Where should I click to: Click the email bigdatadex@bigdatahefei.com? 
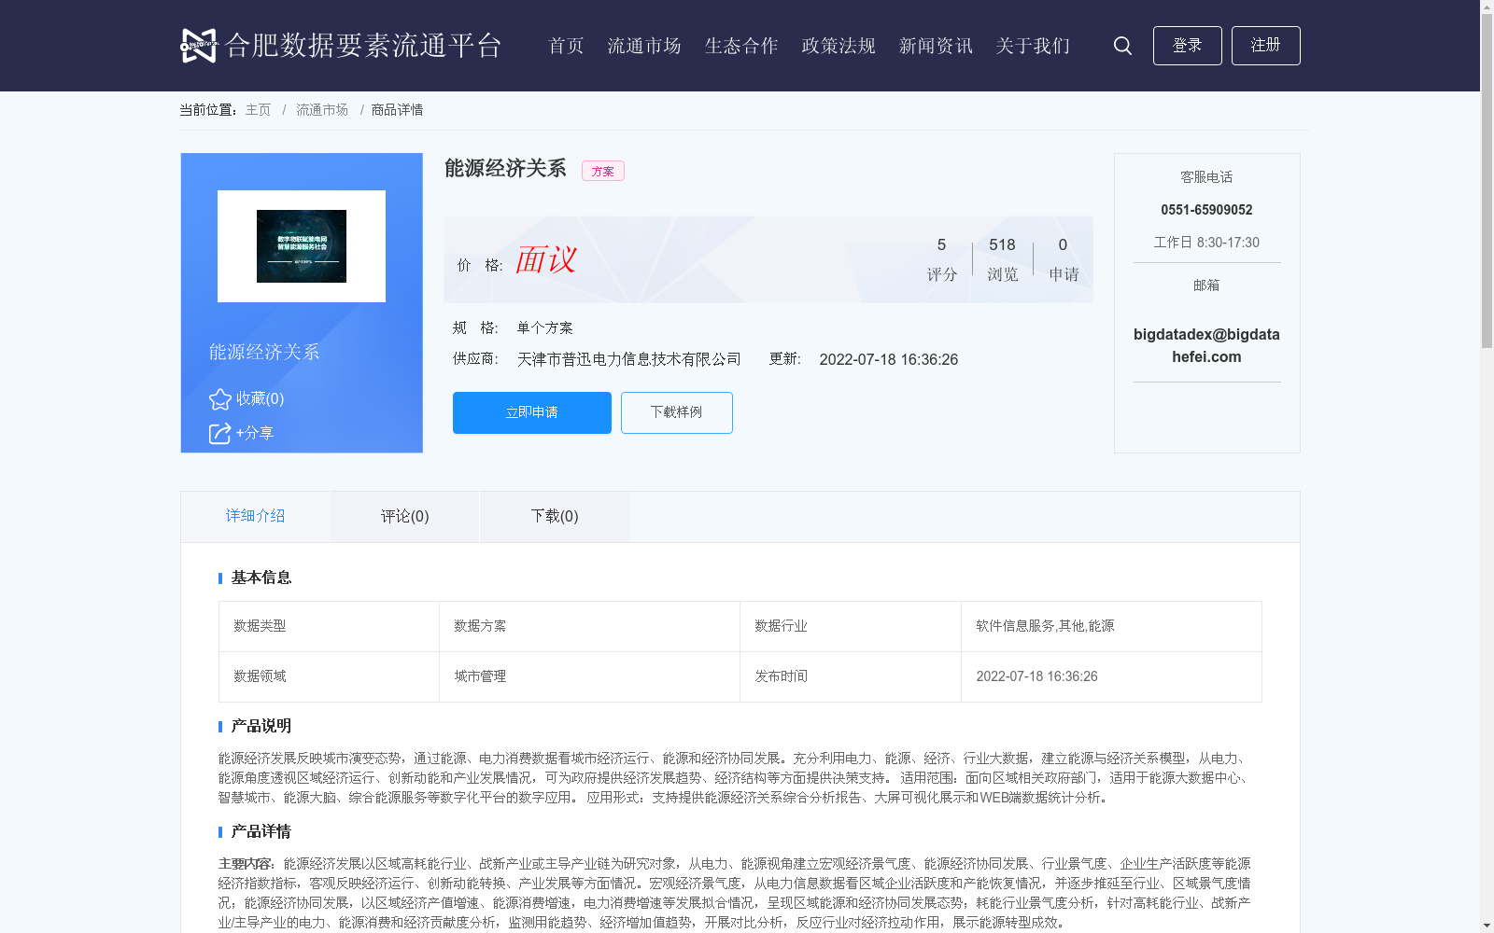[x=1206, y=345]
